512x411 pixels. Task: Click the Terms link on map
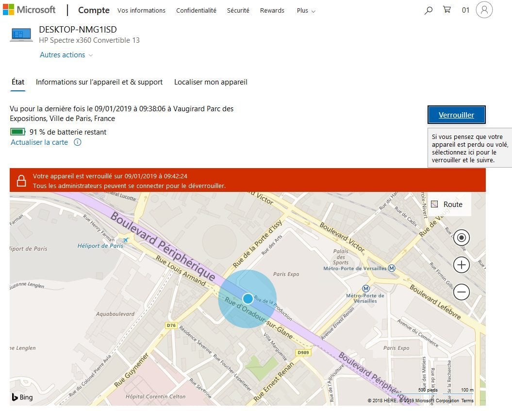point(467,400)
